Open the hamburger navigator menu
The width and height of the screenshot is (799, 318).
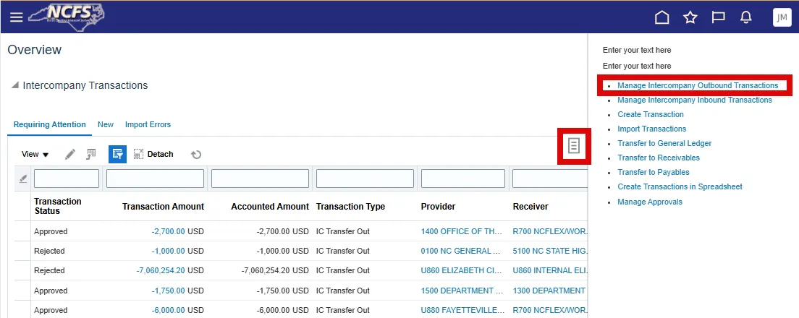coord(17,17)
